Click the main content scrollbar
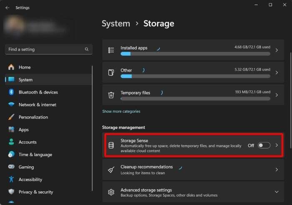Viewport: 292px width, 205px height. pos(291,100)
